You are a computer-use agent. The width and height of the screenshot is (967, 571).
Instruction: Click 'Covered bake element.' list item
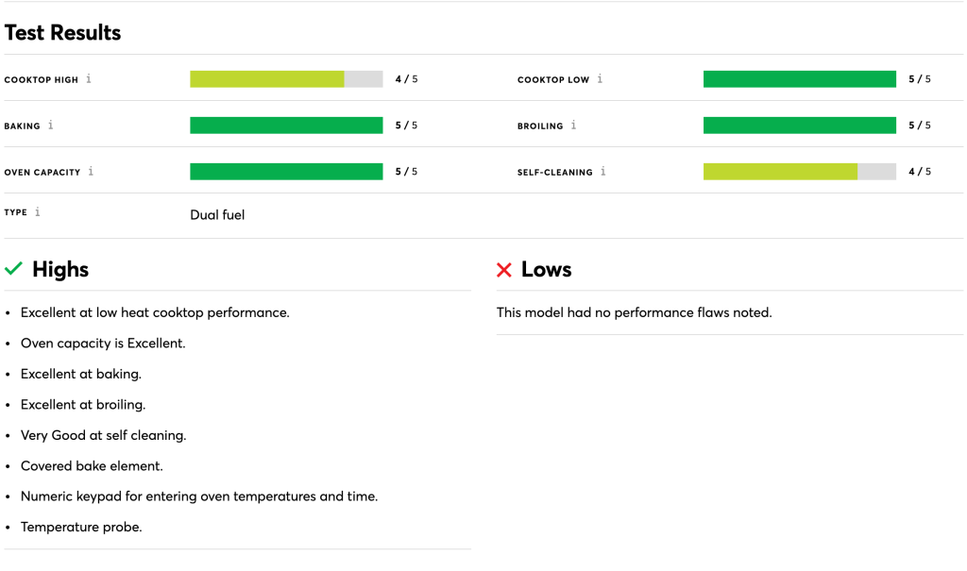click(92, 466)
